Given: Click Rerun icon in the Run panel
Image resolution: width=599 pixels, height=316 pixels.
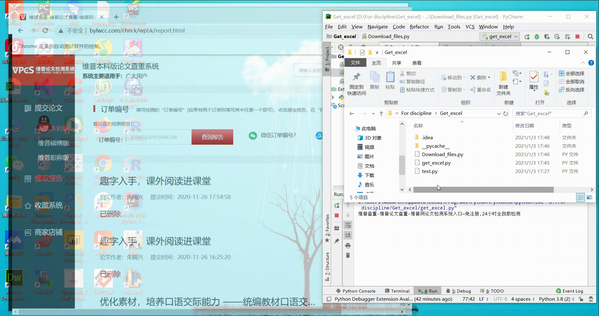Looking at the screenshot, I should click(337, 205).
